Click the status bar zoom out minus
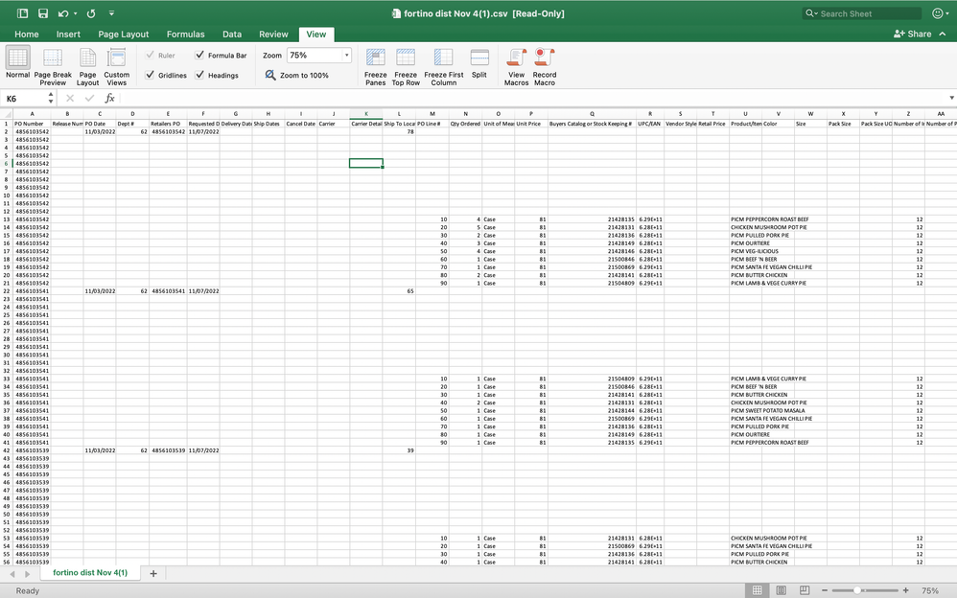 (x=824, y=590)
